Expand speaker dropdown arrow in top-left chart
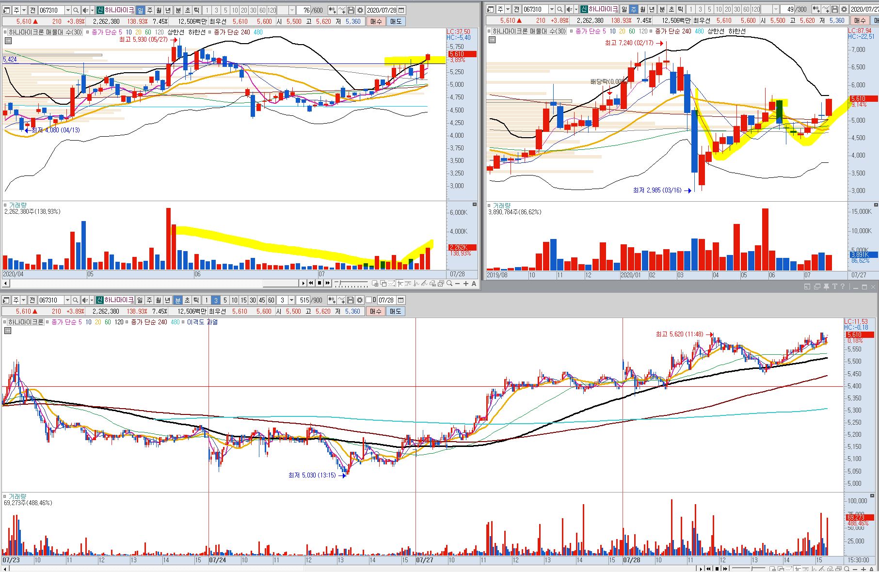This screenshot has width=879, height=572. (92, 10)
